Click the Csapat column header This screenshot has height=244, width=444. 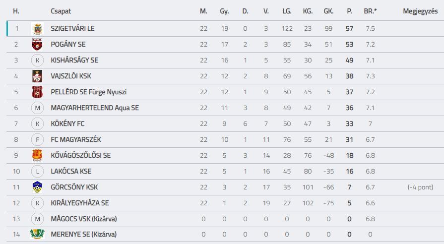coord(61,11)
